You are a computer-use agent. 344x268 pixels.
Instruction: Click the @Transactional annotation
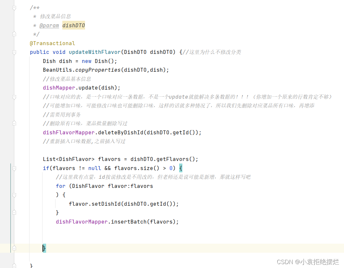[x=53, y=43]
